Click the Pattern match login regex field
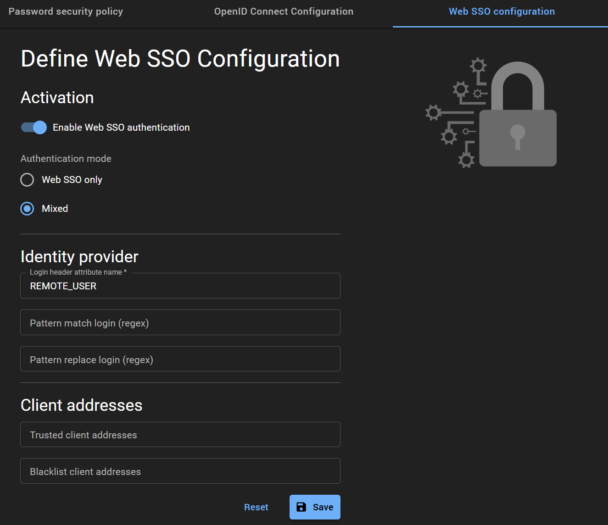The image size is (608, 525). point(180,322)
